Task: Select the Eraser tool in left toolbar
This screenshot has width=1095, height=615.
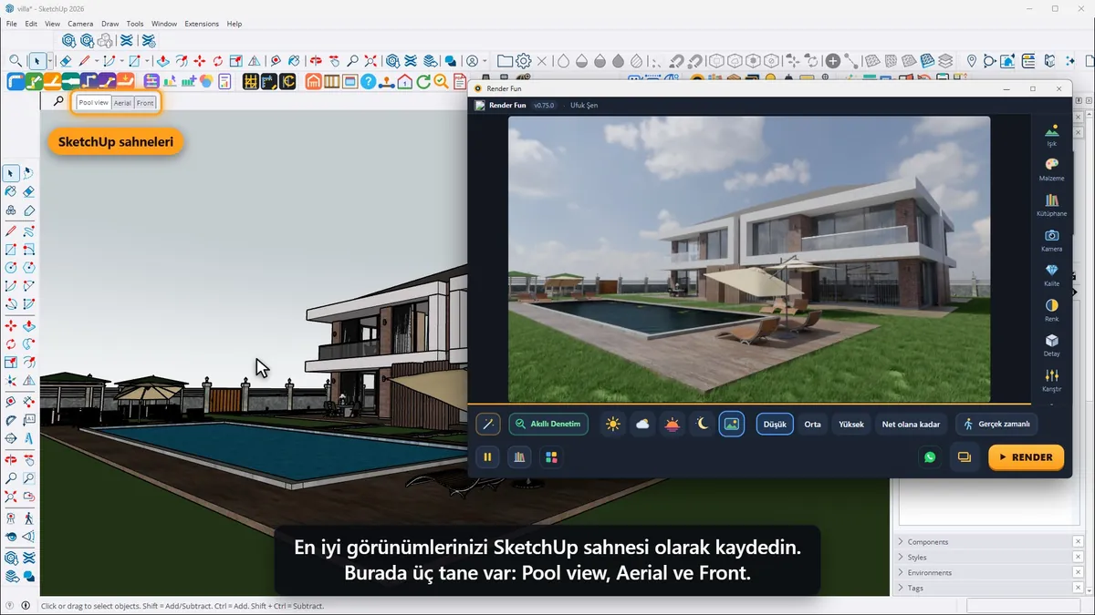Action: [28, 191]
